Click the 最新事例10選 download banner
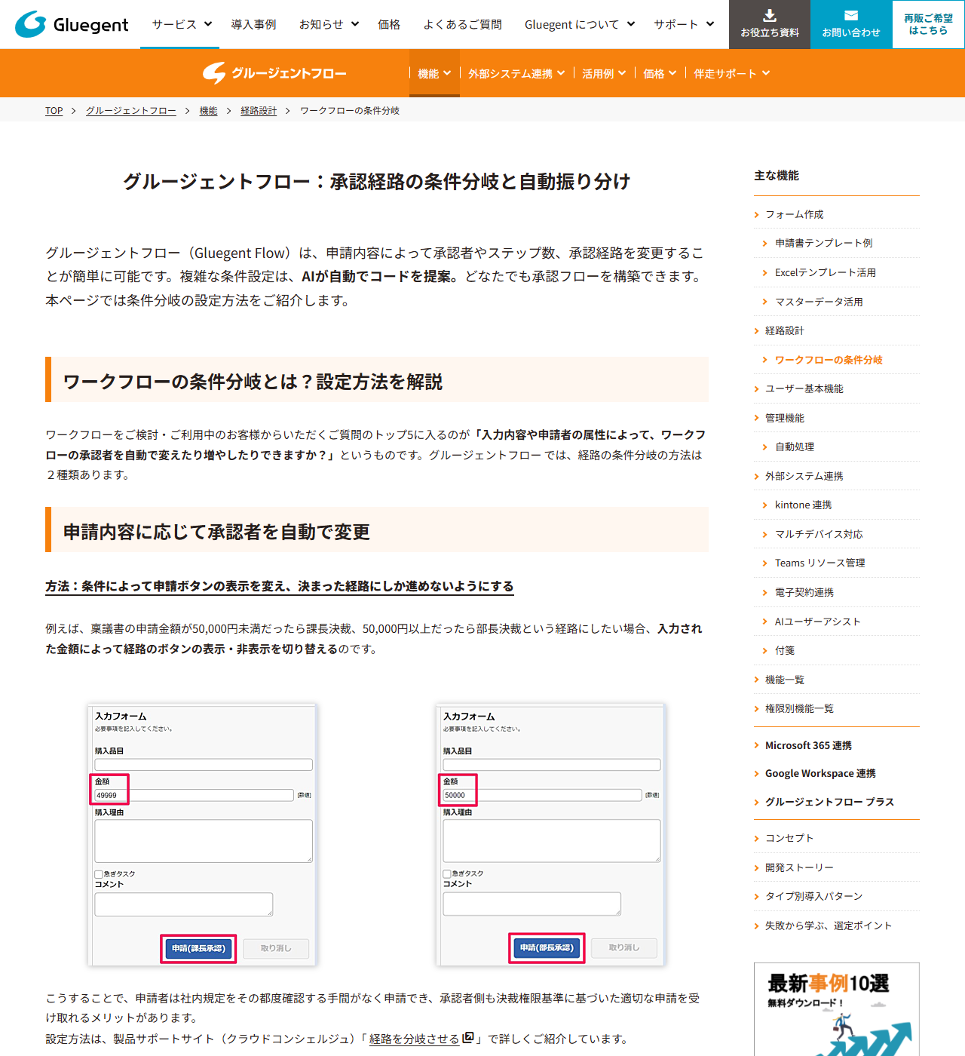965x1056 pixels. (x=837, y=1009)
